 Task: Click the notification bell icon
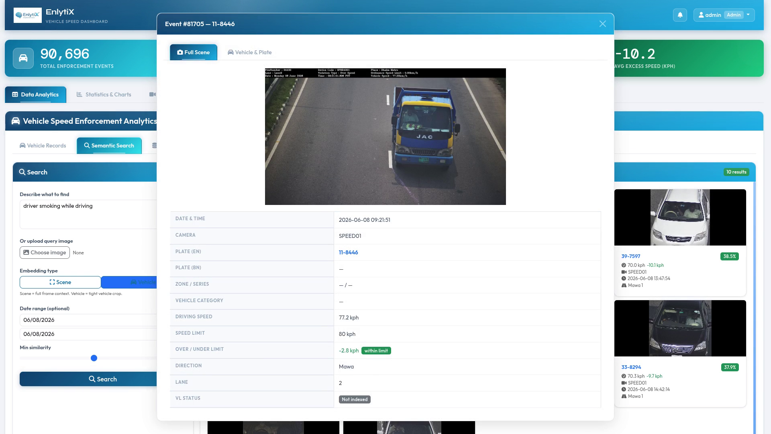680,15
